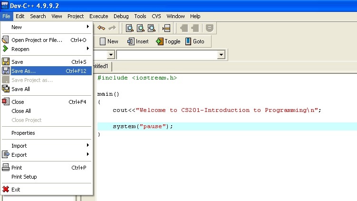The height and width of the screenshot is (201, 357).
Task: Click the Export icon in menu
Action: point(6,154)
